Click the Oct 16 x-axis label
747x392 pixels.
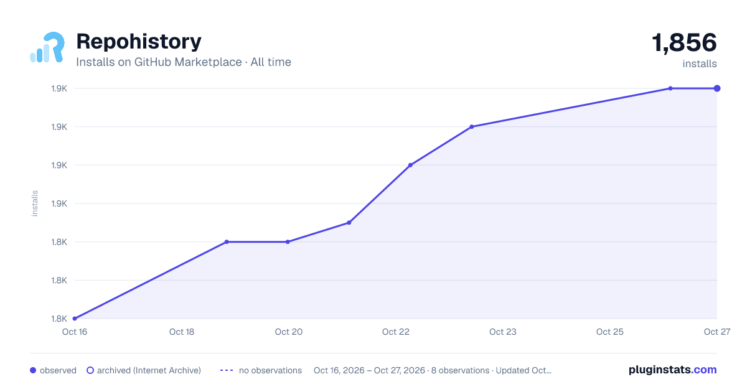coord(74,332)
